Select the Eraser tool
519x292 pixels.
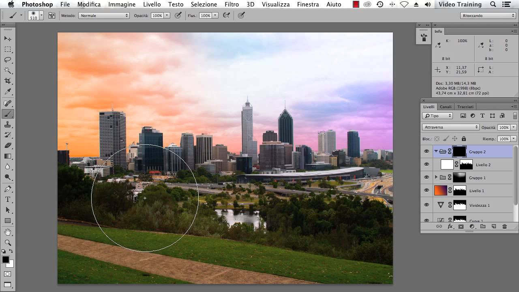pos(8,145)
